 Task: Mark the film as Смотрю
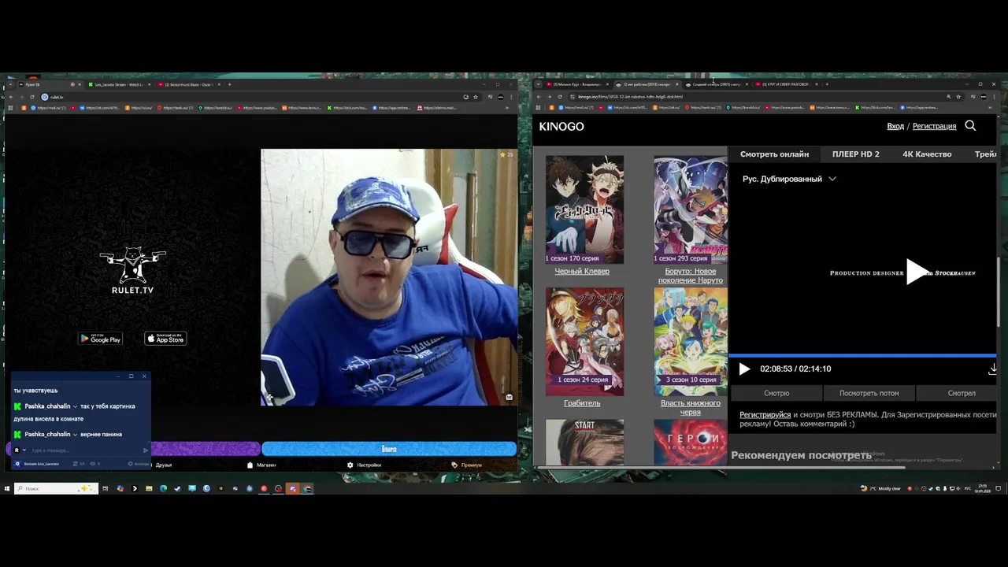tap(776, 393)
